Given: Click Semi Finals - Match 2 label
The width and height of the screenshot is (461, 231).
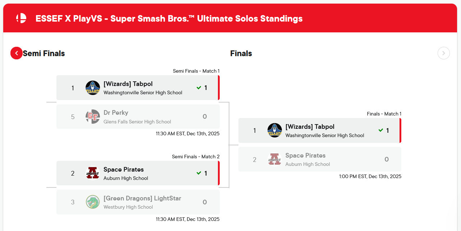Looking at the screenshot, I should [196, 157].
